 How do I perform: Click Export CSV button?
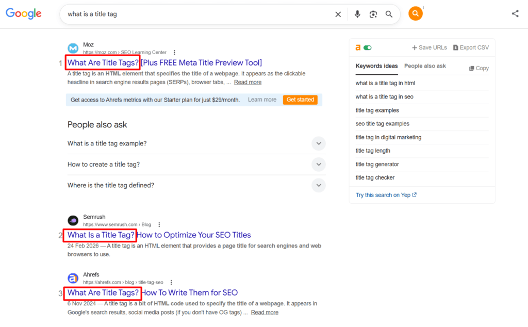click(471, 48)
